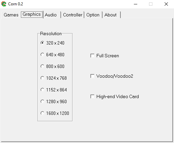Open the Audio tab
The height and width of the screenshot is (143, 174).
click(x=52, y=15)
